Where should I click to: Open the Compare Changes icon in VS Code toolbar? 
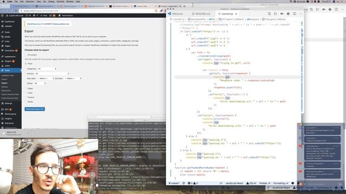click(269, 13)
